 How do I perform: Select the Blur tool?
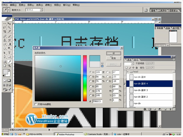click(5, 48)
